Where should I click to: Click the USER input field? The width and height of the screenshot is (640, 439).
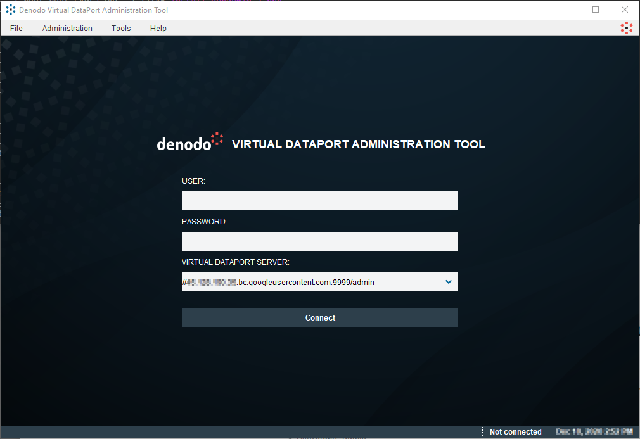coord(319,201)
